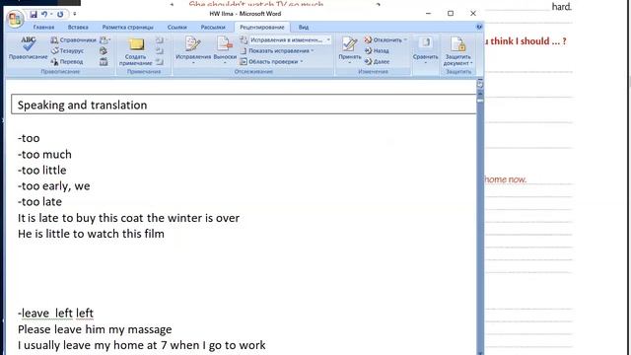Open Word help via the question mark icon
This screenshot has width=631, height=355.
[479, 27]
